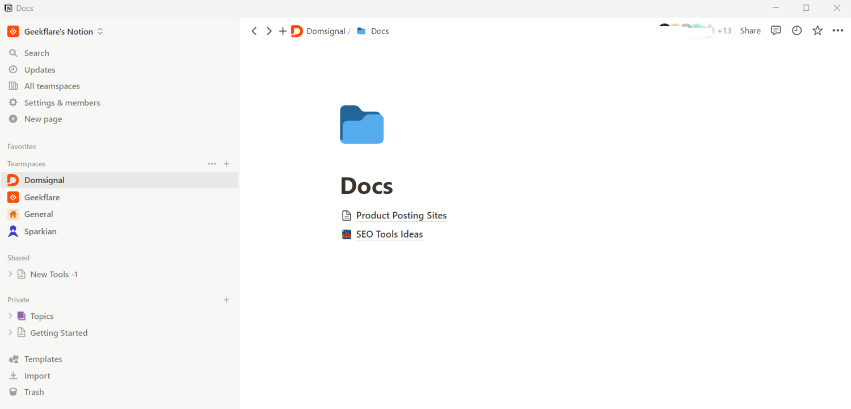Click the Import download icon
Viewport: 851px width, 409px height.
coord(13,376)
